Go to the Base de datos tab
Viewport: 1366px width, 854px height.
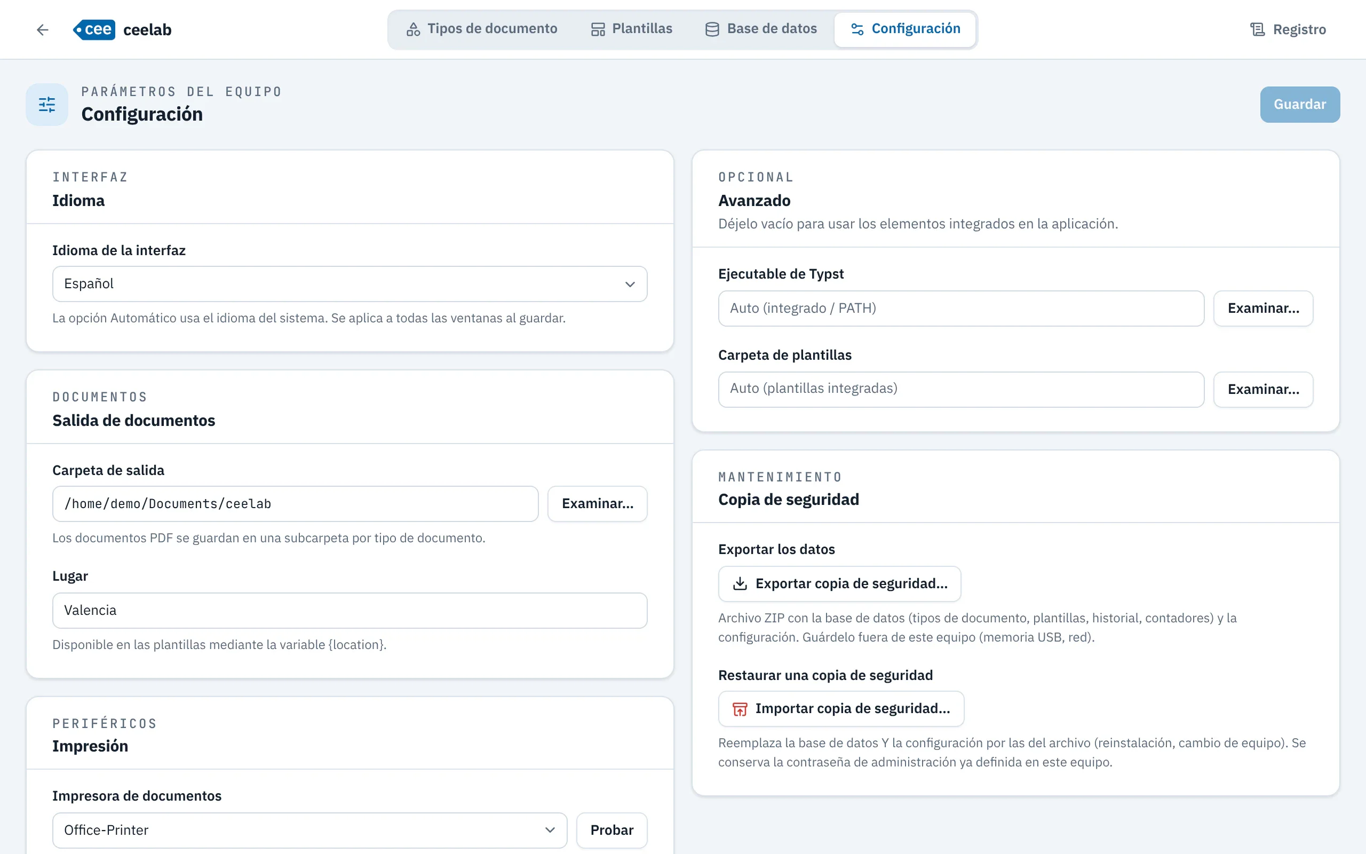(761, 29)
